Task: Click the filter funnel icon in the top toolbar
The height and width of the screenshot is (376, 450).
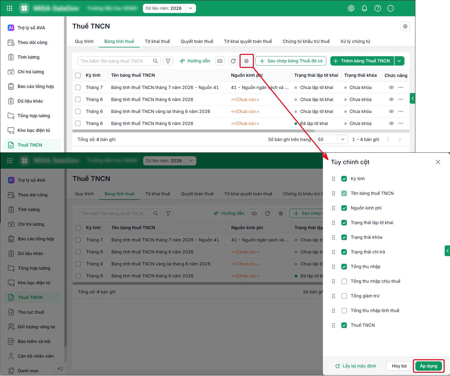Action: point(168,61)
